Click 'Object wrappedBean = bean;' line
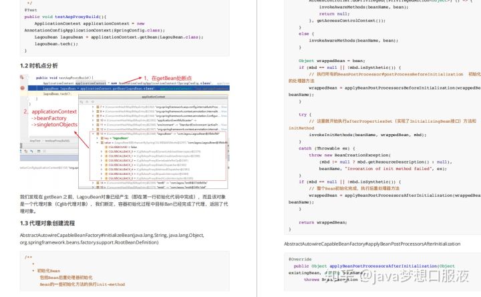 pyautogui.click(x=332, y=61)
